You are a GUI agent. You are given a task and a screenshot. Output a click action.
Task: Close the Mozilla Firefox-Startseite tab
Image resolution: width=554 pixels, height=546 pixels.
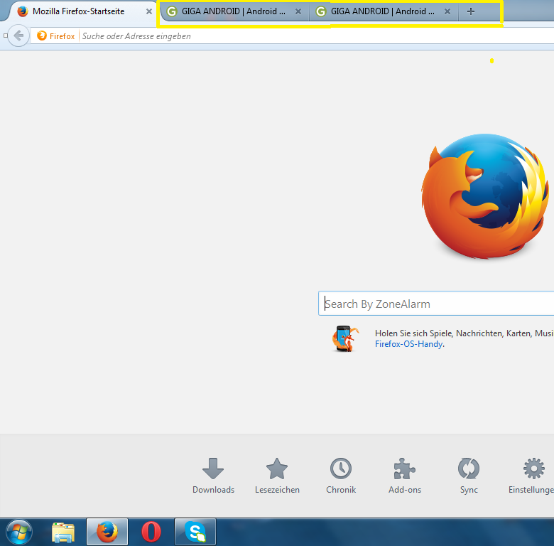149,11
